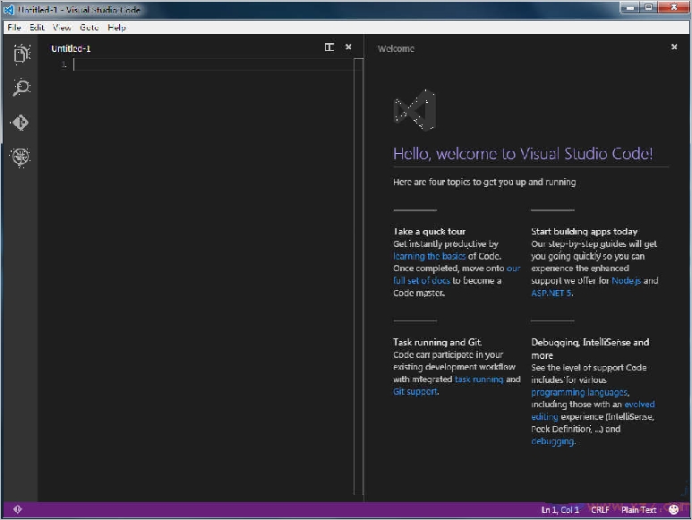Click the Git status icon in status bar
This screenshot has width=692, height=520.
click(17, 509)
